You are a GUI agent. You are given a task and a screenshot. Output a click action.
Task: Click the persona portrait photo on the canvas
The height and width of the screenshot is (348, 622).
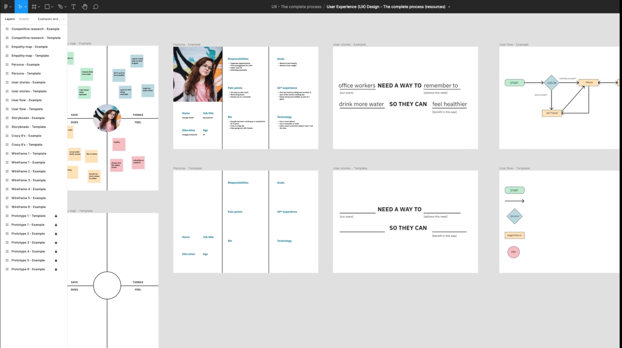[x=197, y=73]
